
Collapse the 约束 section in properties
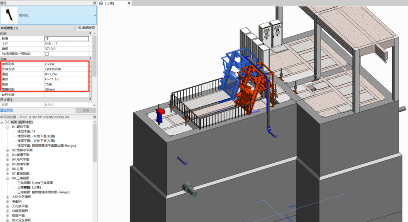[x=91, y=34]
